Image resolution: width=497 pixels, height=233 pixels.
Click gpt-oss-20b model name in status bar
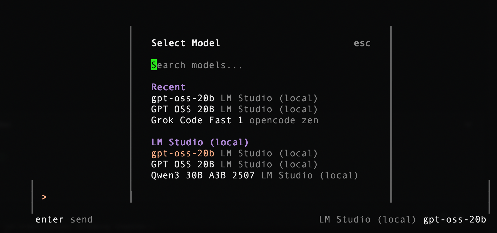click(454, 220)
